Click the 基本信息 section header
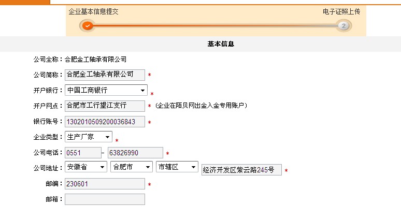The image size is (401, 220). click(221, 44)
